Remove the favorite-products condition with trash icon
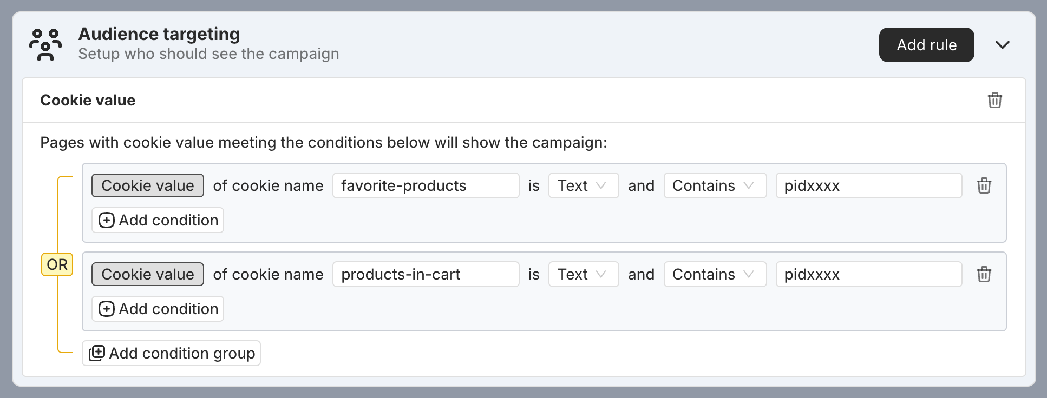This screenshot has height=398, width=1047. click(984, 185)
